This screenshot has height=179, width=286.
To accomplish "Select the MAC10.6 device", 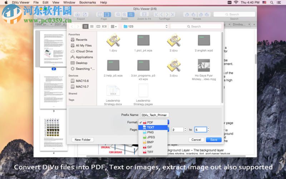I will [82, 81].
